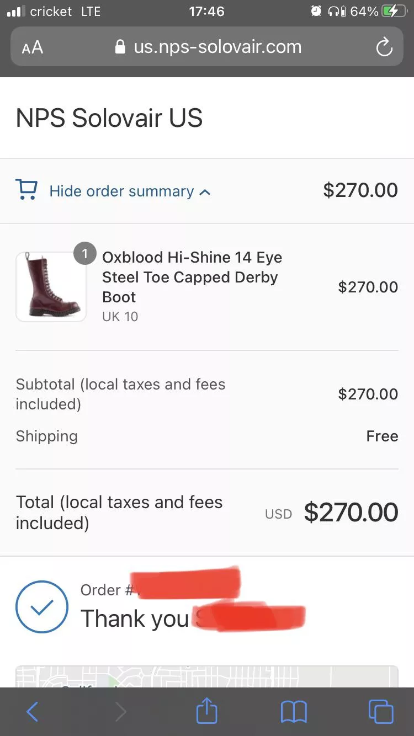
Task: Open the Safari tabs overview
Action: click(x=381, y=712)
